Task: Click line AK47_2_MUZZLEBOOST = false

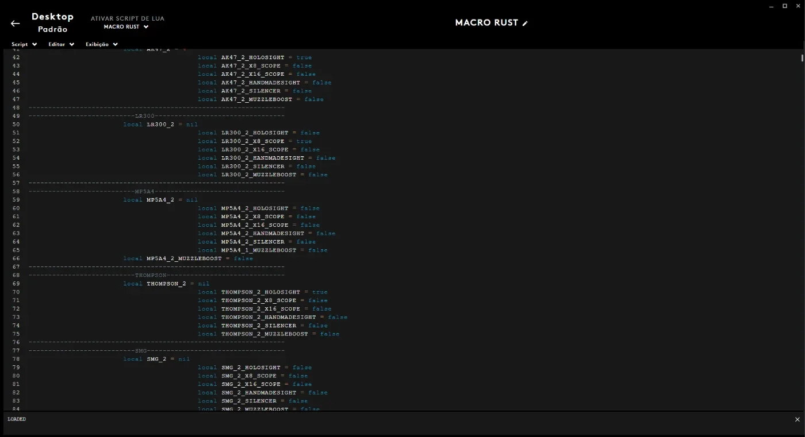Action: coord(260,99)
